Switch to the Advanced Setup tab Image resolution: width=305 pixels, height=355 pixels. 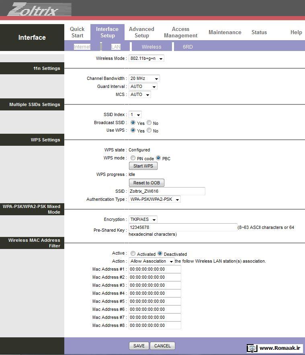point(141,32)
